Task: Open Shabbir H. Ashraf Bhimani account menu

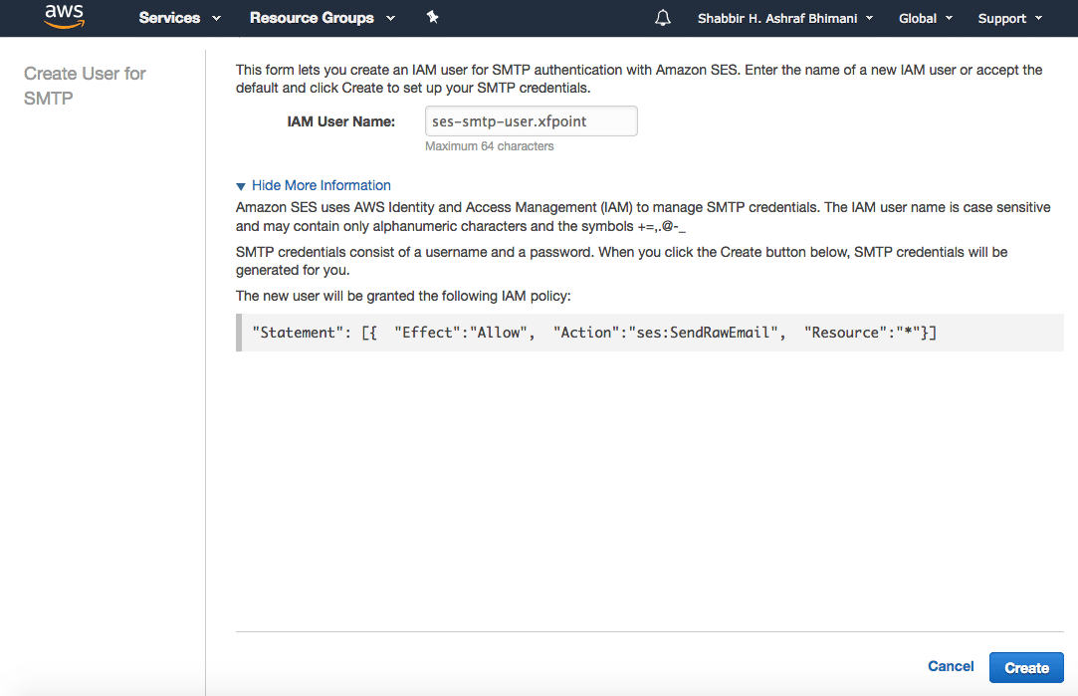Action: (785, 19)
